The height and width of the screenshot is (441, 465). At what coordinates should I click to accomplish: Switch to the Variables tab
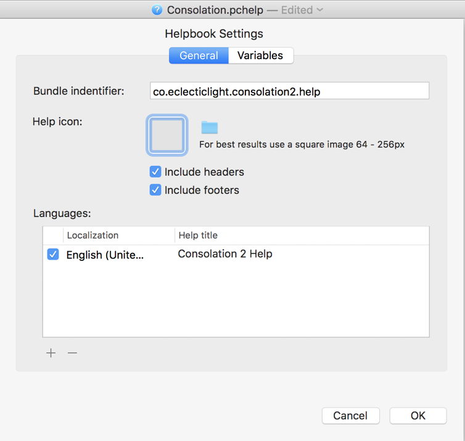click(x=260, y=56)
